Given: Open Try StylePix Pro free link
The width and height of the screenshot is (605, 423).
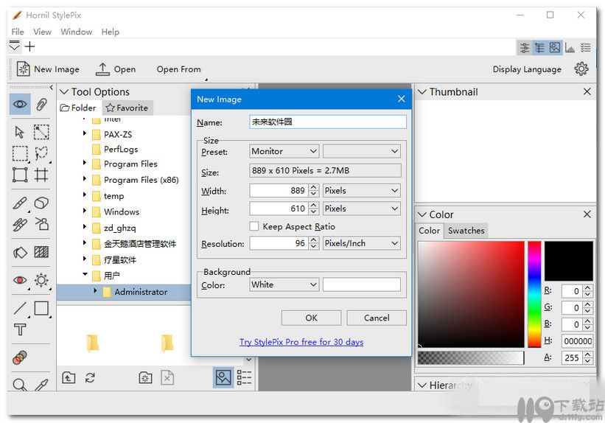Looking at the screenshot, I should 301,341.
